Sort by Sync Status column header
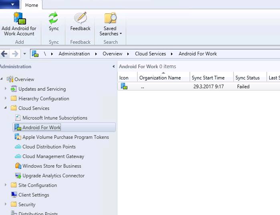The height and width of the screenshot is (215, 280). click(248, 78)
